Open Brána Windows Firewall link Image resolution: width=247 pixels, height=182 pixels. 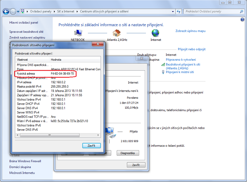pos(25,161)
